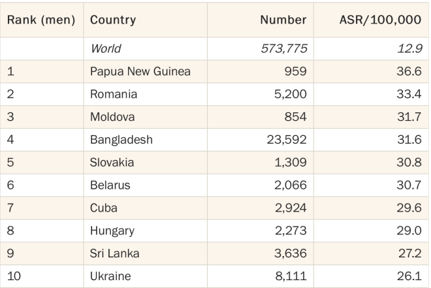This screenshot has height=288, width=431.
Task: Click Bangladesh's number value 23,592
Action: point(287,140)
